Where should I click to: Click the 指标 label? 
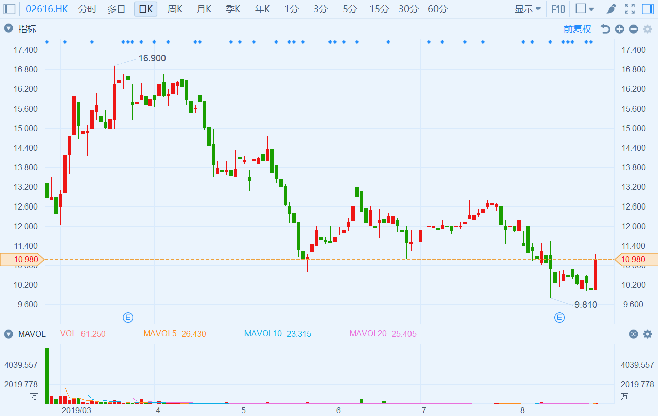tap(27, 29)
